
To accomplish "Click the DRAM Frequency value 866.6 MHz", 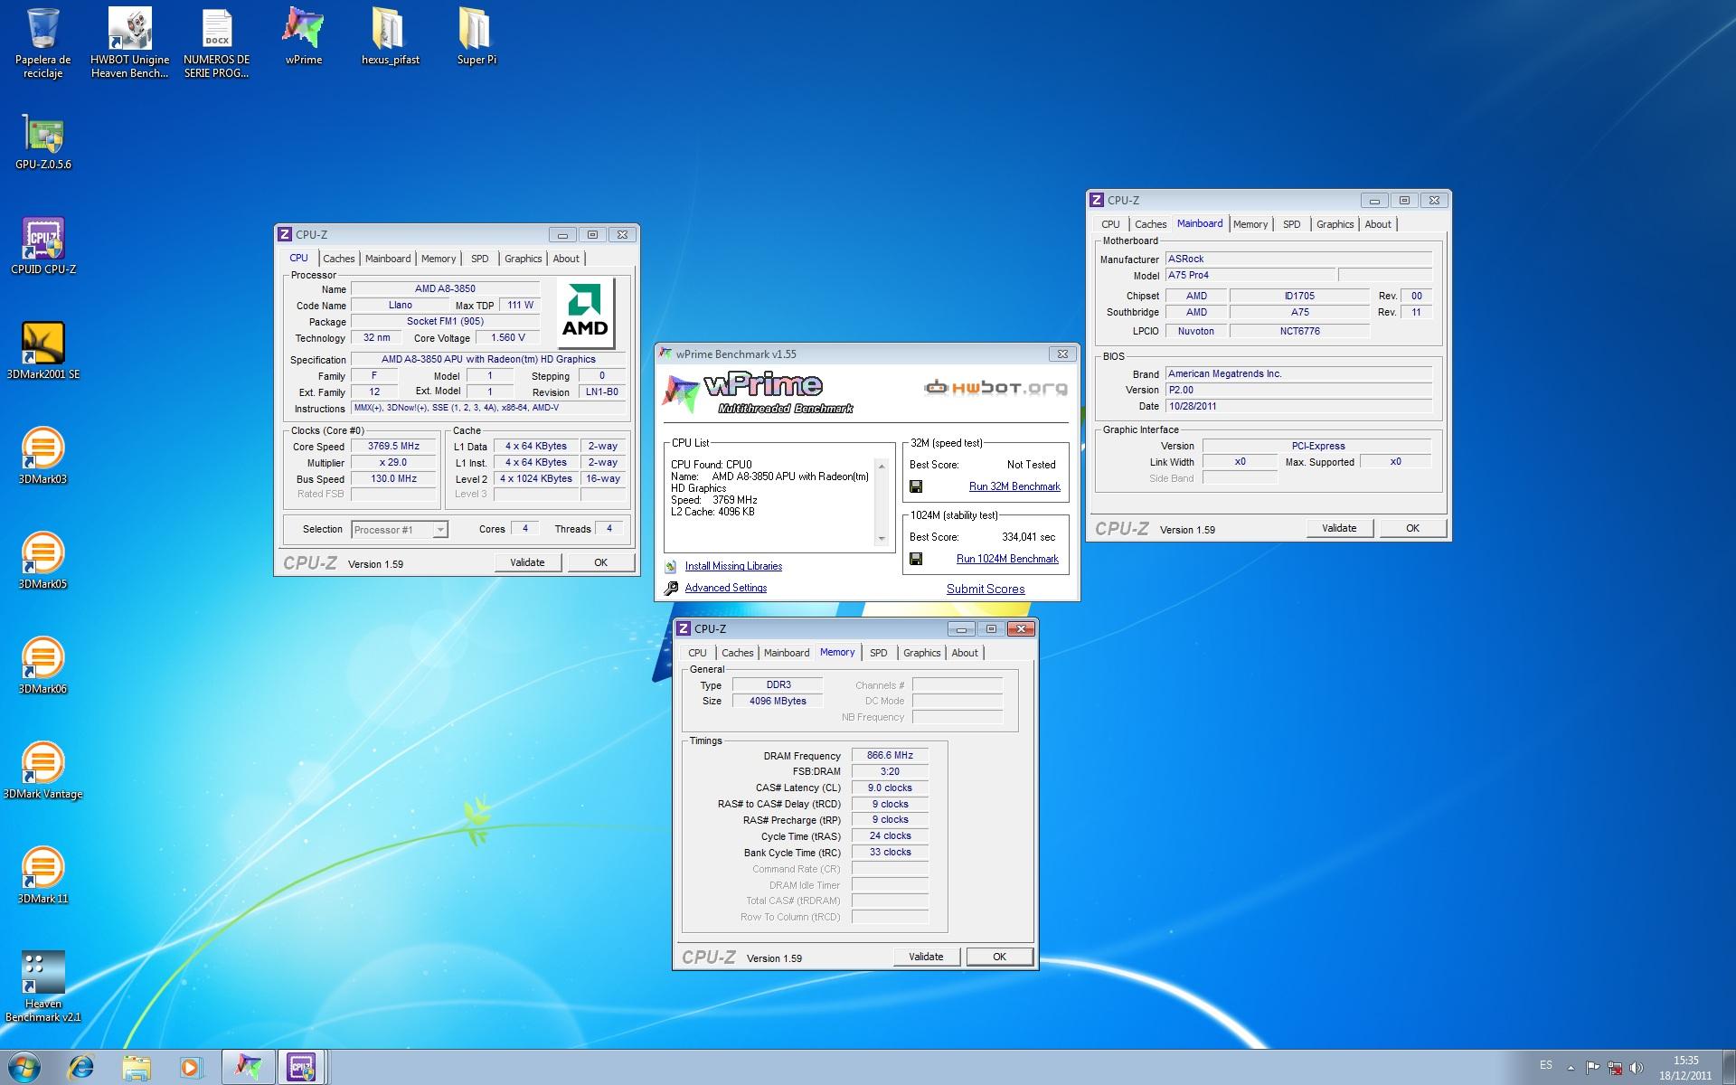I will pos(890,756).
